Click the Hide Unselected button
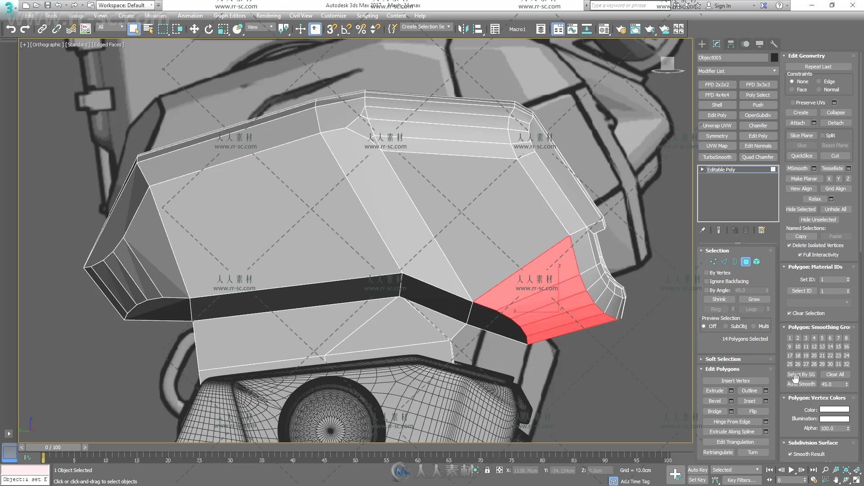This screenshot has height=486, width=864. [x=818, y=220]
